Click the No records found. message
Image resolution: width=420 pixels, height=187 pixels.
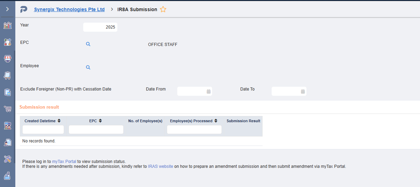tap(39, 141)
